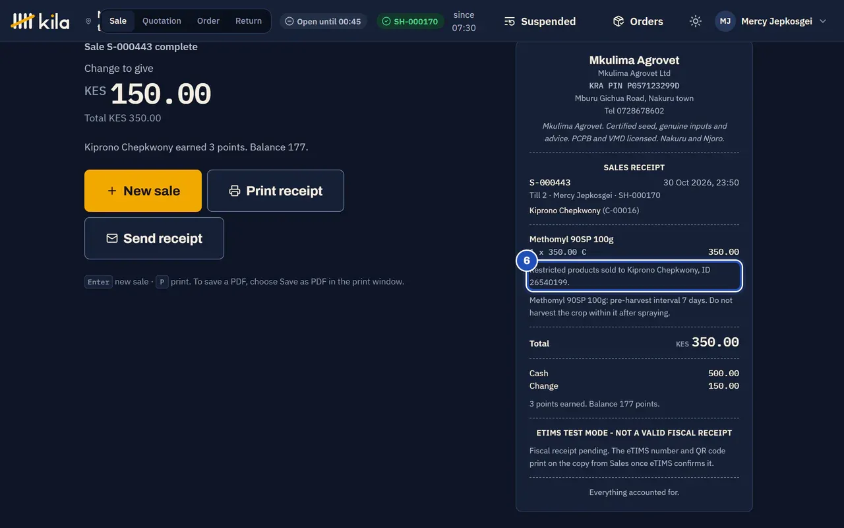The width and height of the screenshot is (844, 528).
Task: Click the MJ user avatar
Action: [x=725, y=21]
